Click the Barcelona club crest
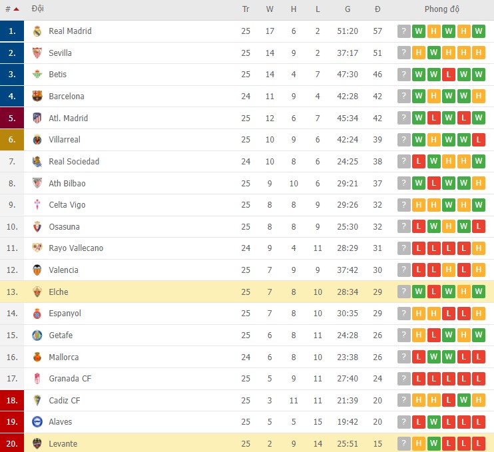This screenshot has height=452, width=494. (x=37, y=97)
